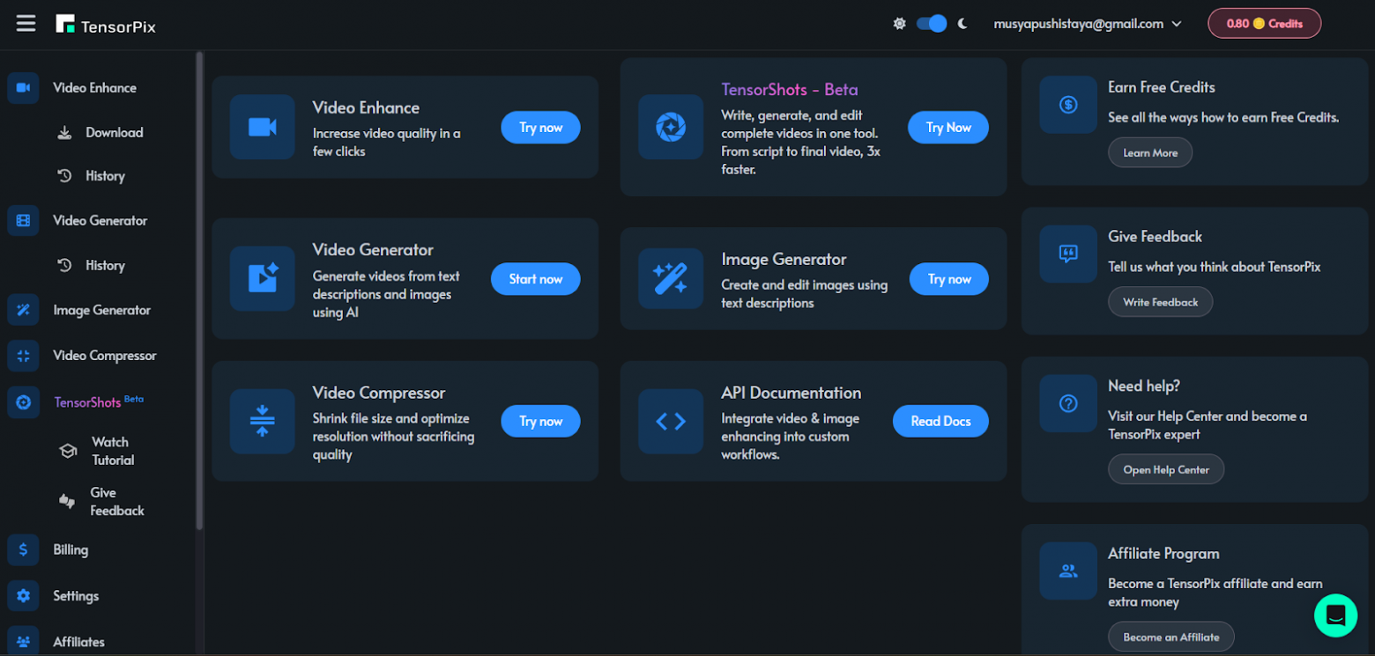1375x656 pixels.
Task: Toggle the dark/light theme switch
Action: point(931,24)
